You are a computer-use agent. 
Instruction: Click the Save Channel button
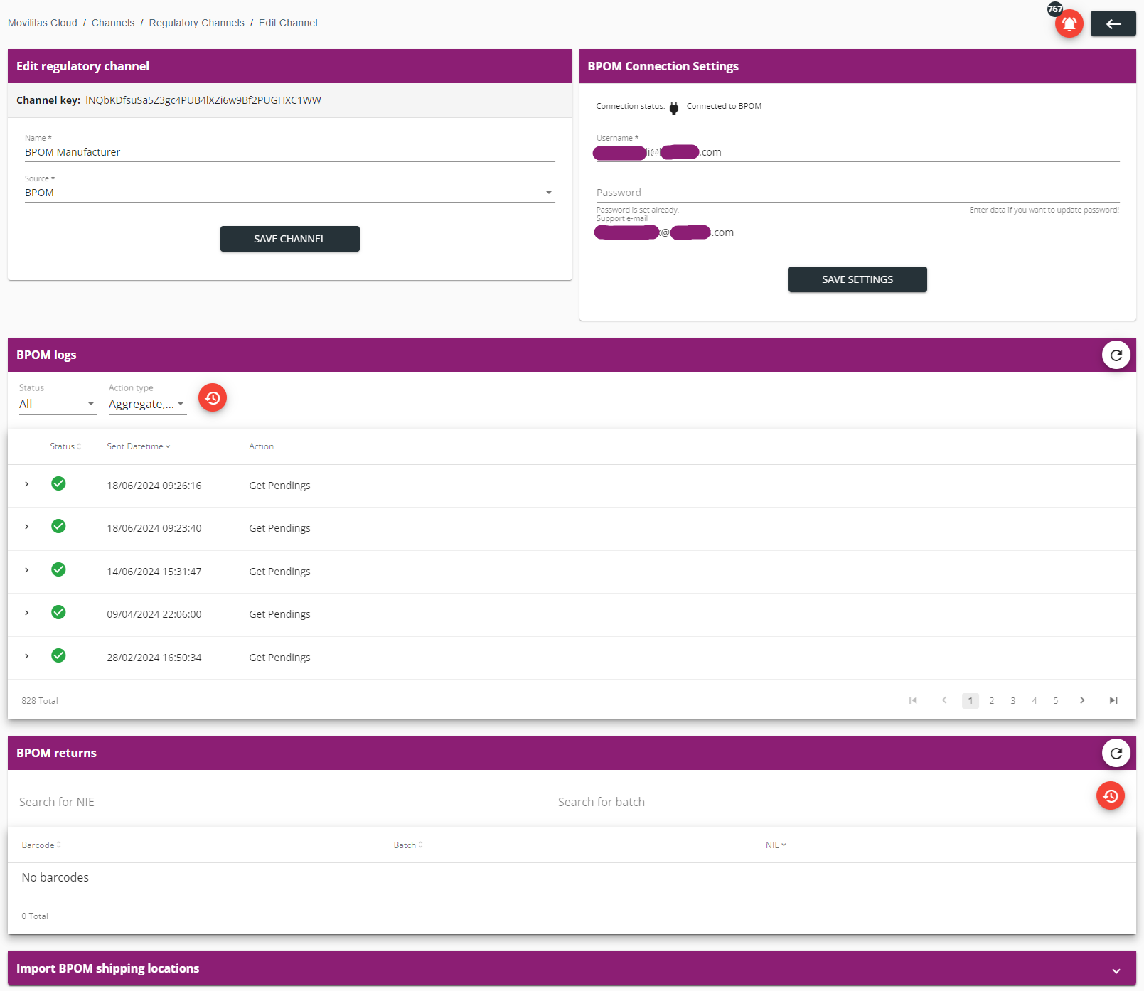pyautogui.click(x=289, y=239)
